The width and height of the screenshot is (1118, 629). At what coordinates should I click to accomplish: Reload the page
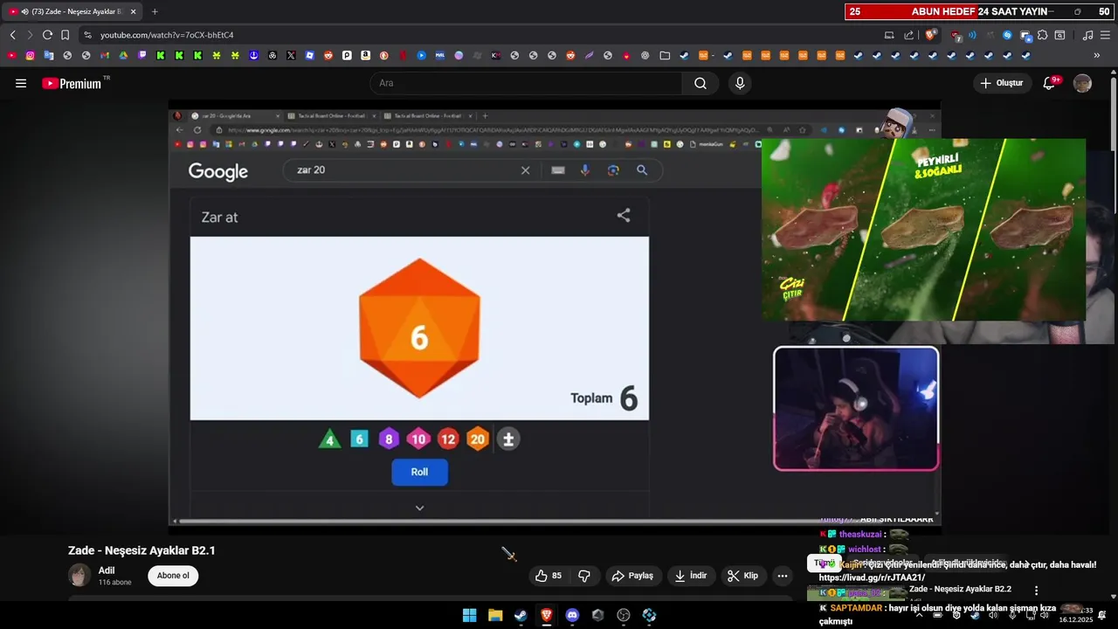pos(47,35)
